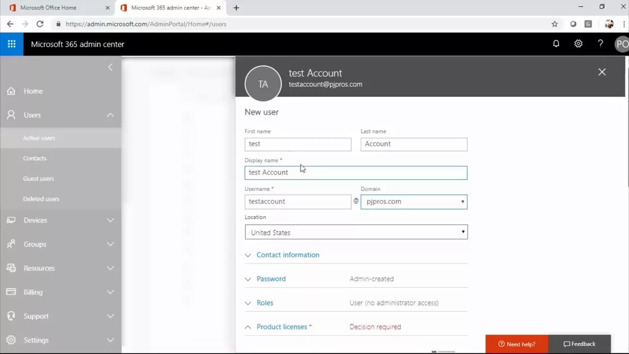Click the Admin-created password text
This screenshot has width=629, height=354.
click(372, 279)
